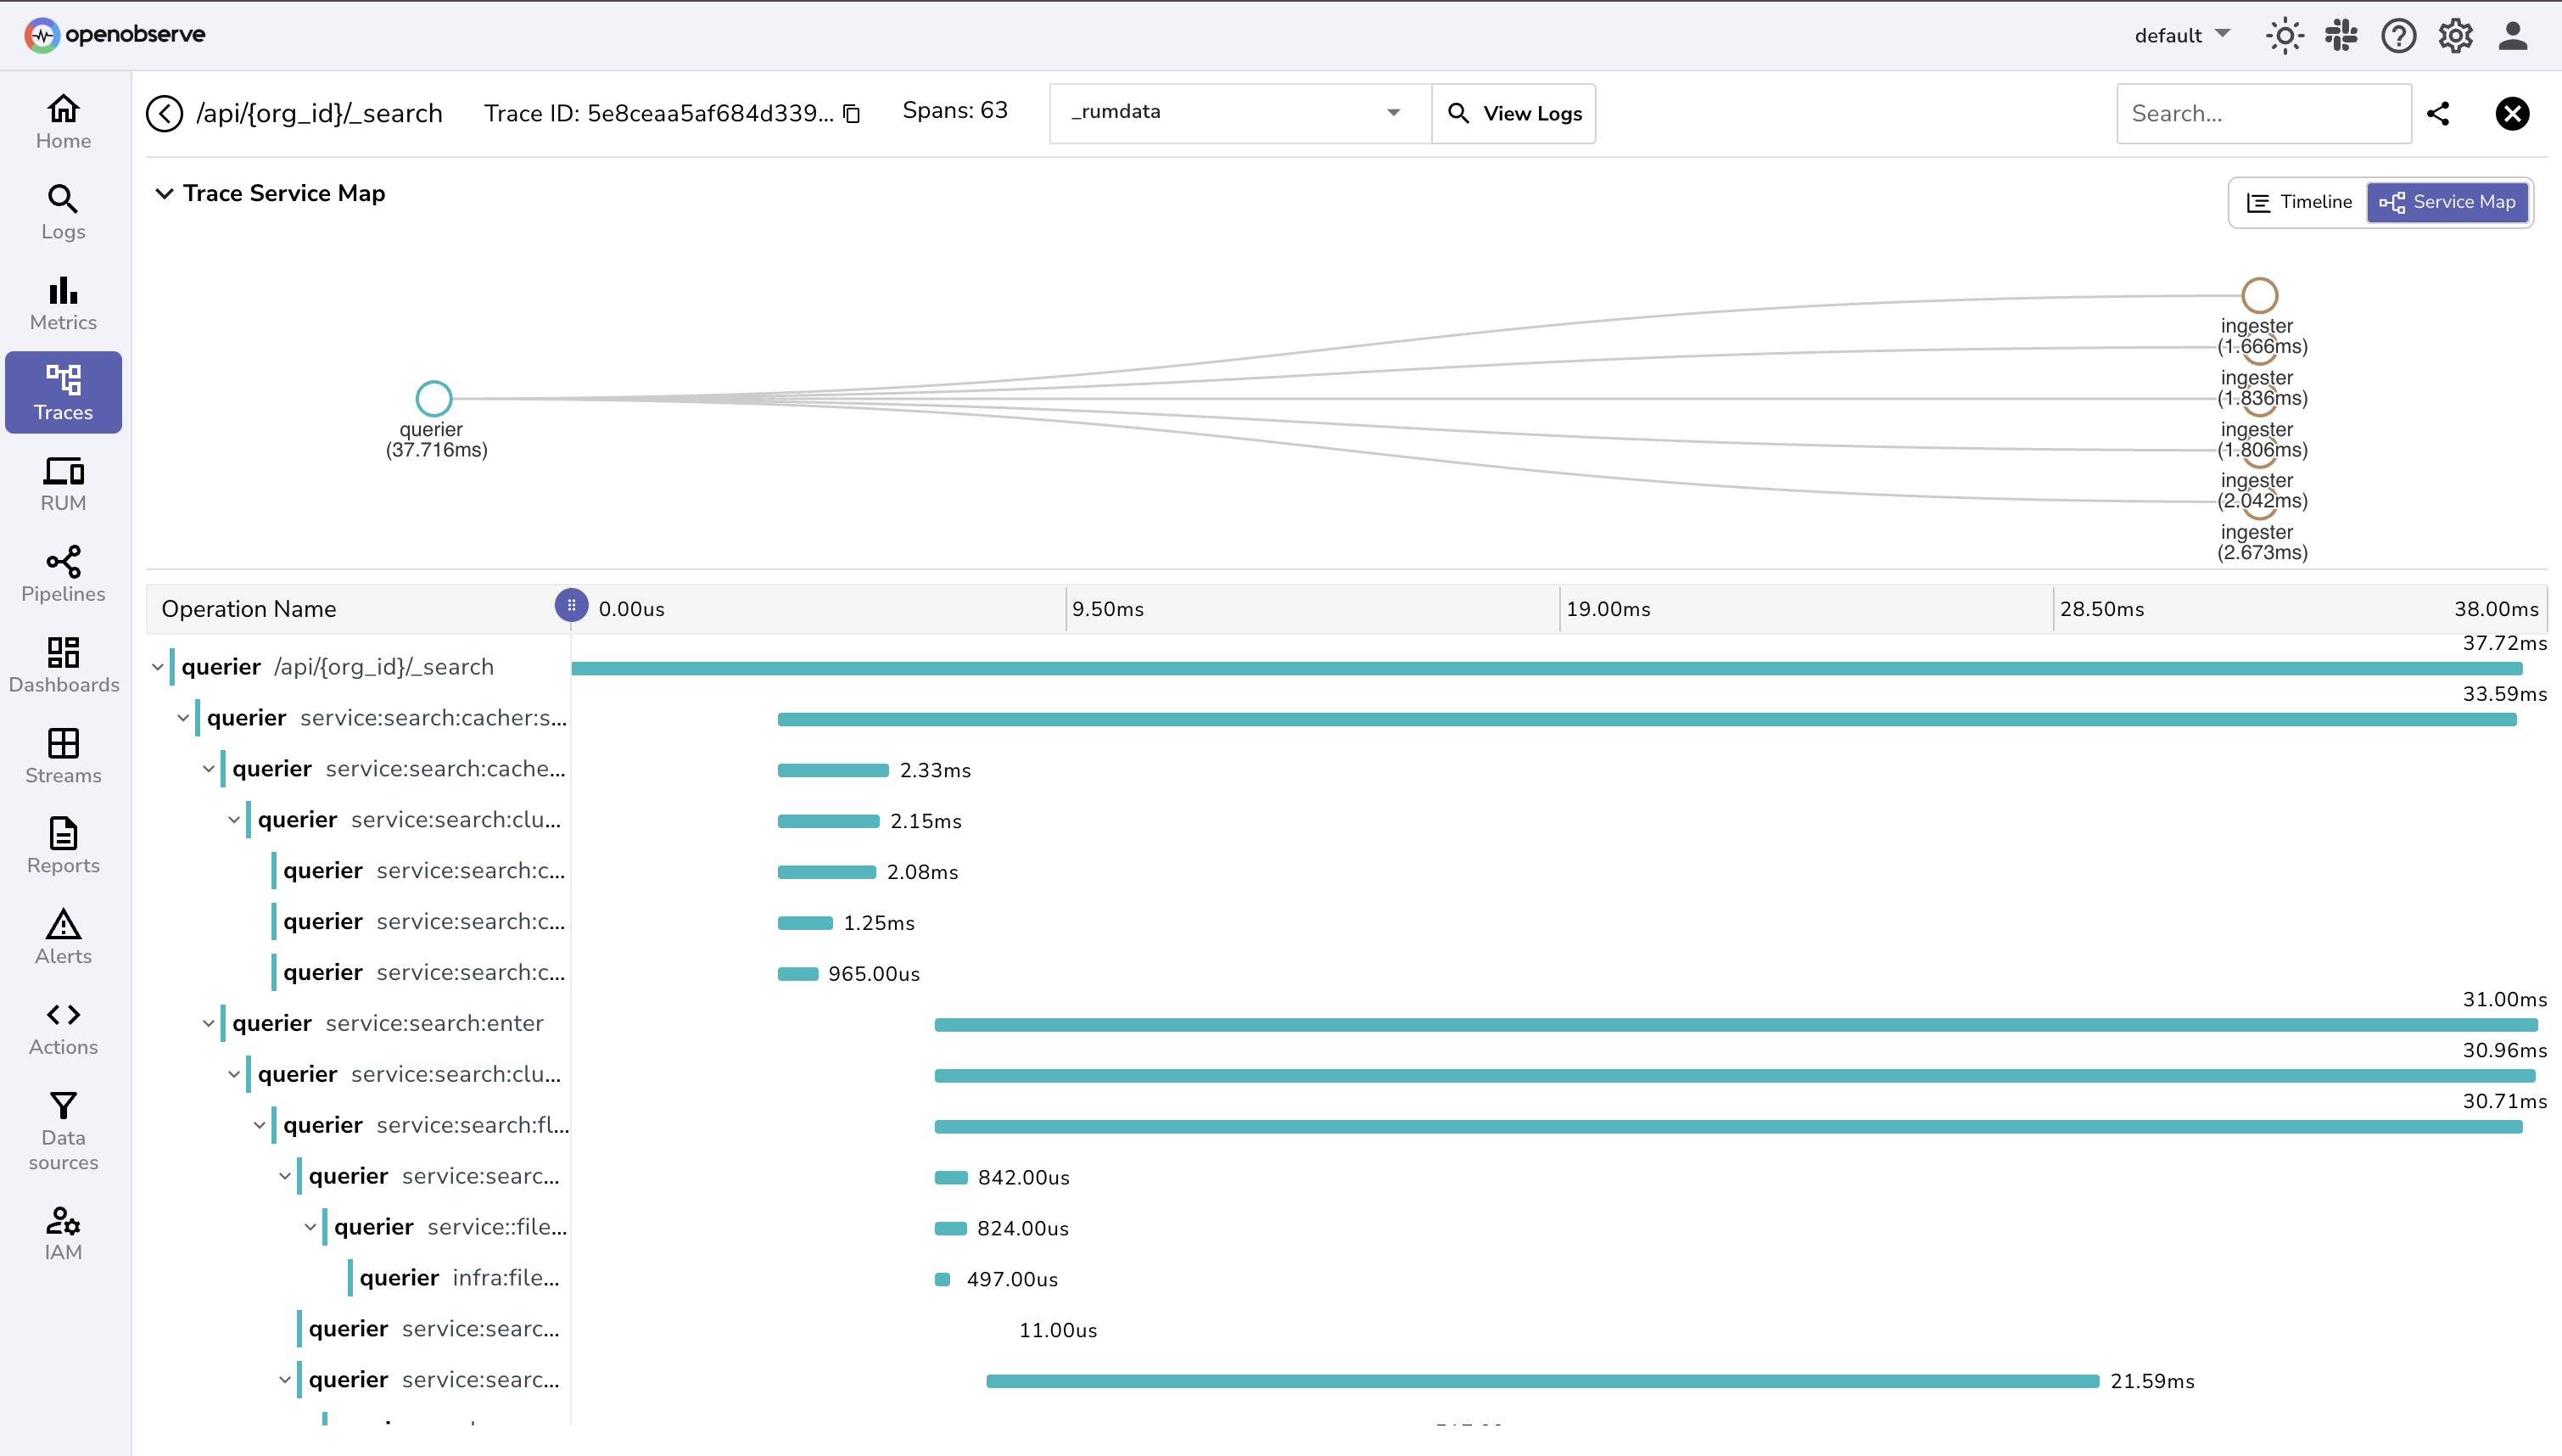
Task: Open the RUM section
Action: pyautogui.click(x=62, y=483)
